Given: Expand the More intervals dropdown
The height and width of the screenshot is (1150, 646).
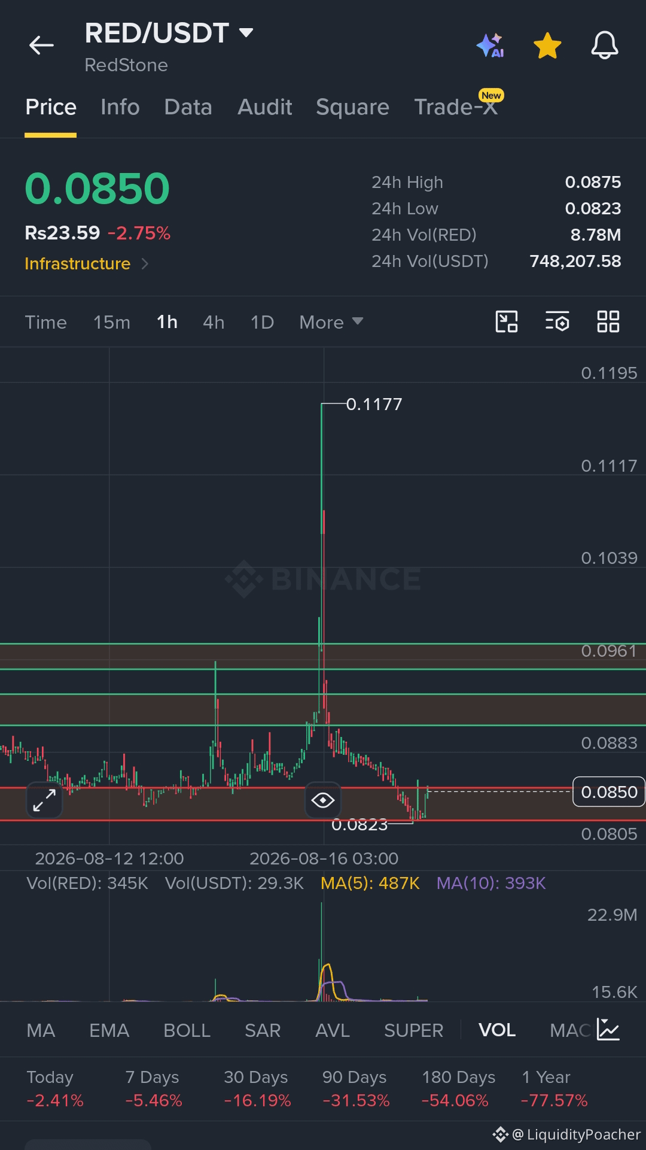Looking at the screenshot, I should 331,322.
